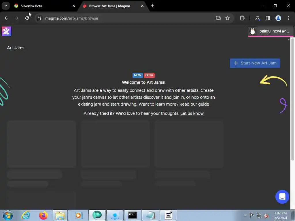
Task: Click the Start New Art Jam button
Action: (255, 63)
